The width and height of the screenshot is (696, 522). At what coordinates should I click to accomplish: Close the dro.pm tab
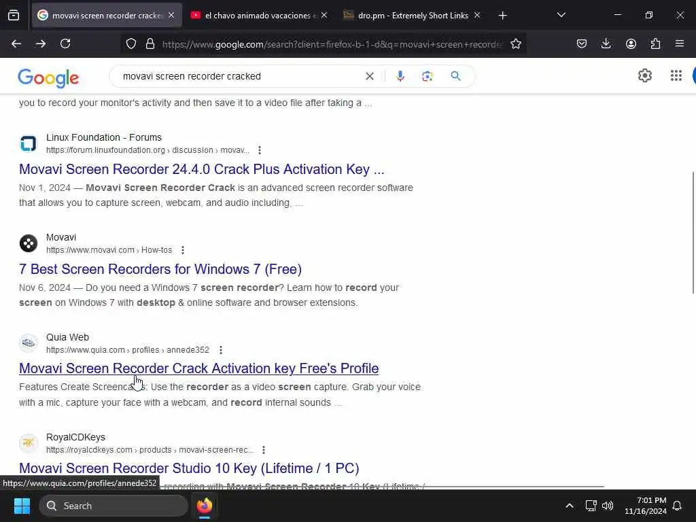click(477, 16)
